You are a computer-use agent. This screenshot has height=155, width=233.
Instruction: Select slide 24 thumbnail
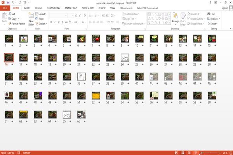(x=125, y=57)
